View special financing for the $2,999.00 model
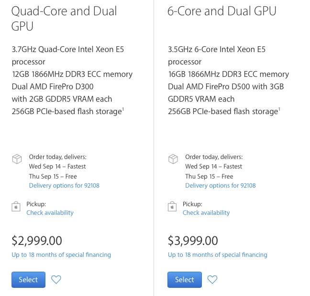The height and width of the screenshot is (296, 310). 61,255
